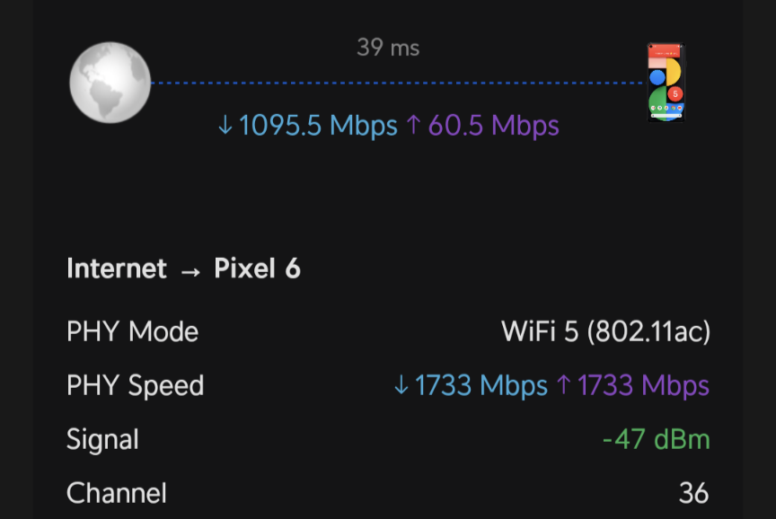776x519 pixels.
Task: Click the purple upload arrow icon near 60.5 Mbps
Action: 413,125
